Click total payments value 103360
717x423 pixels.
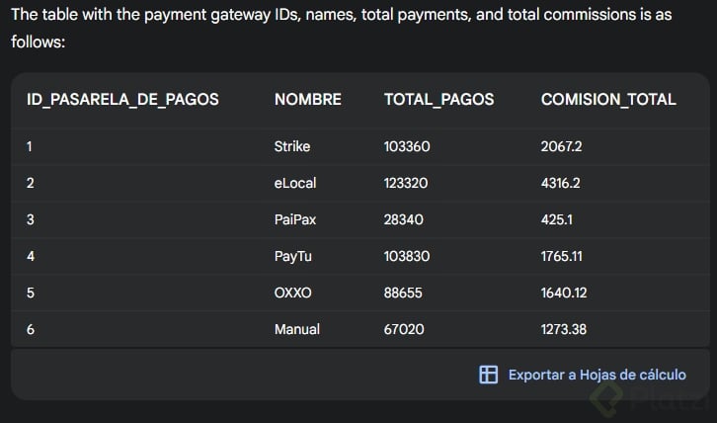[407, 146]
